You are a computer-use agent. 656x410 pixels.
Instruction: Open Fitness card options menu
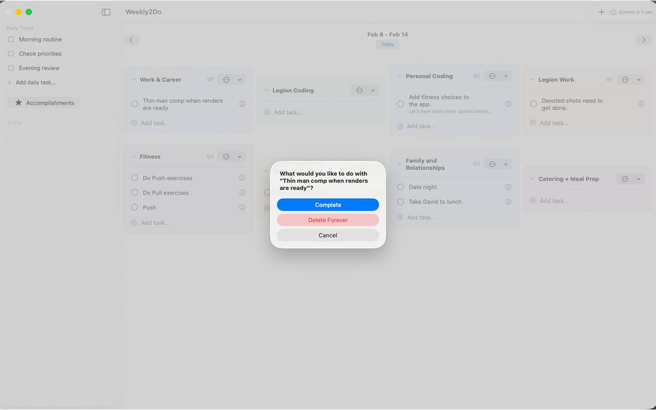click(226, 156)
